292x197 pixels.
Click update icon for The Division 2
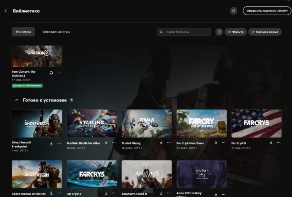coord(51,73)
